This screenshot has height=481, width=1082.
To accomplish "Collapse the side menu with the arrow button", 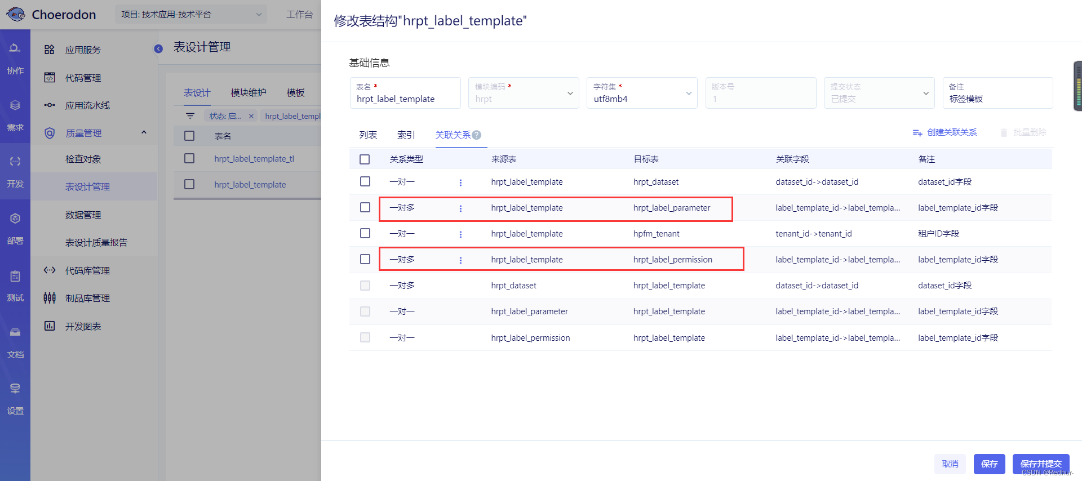I will 158,49.
